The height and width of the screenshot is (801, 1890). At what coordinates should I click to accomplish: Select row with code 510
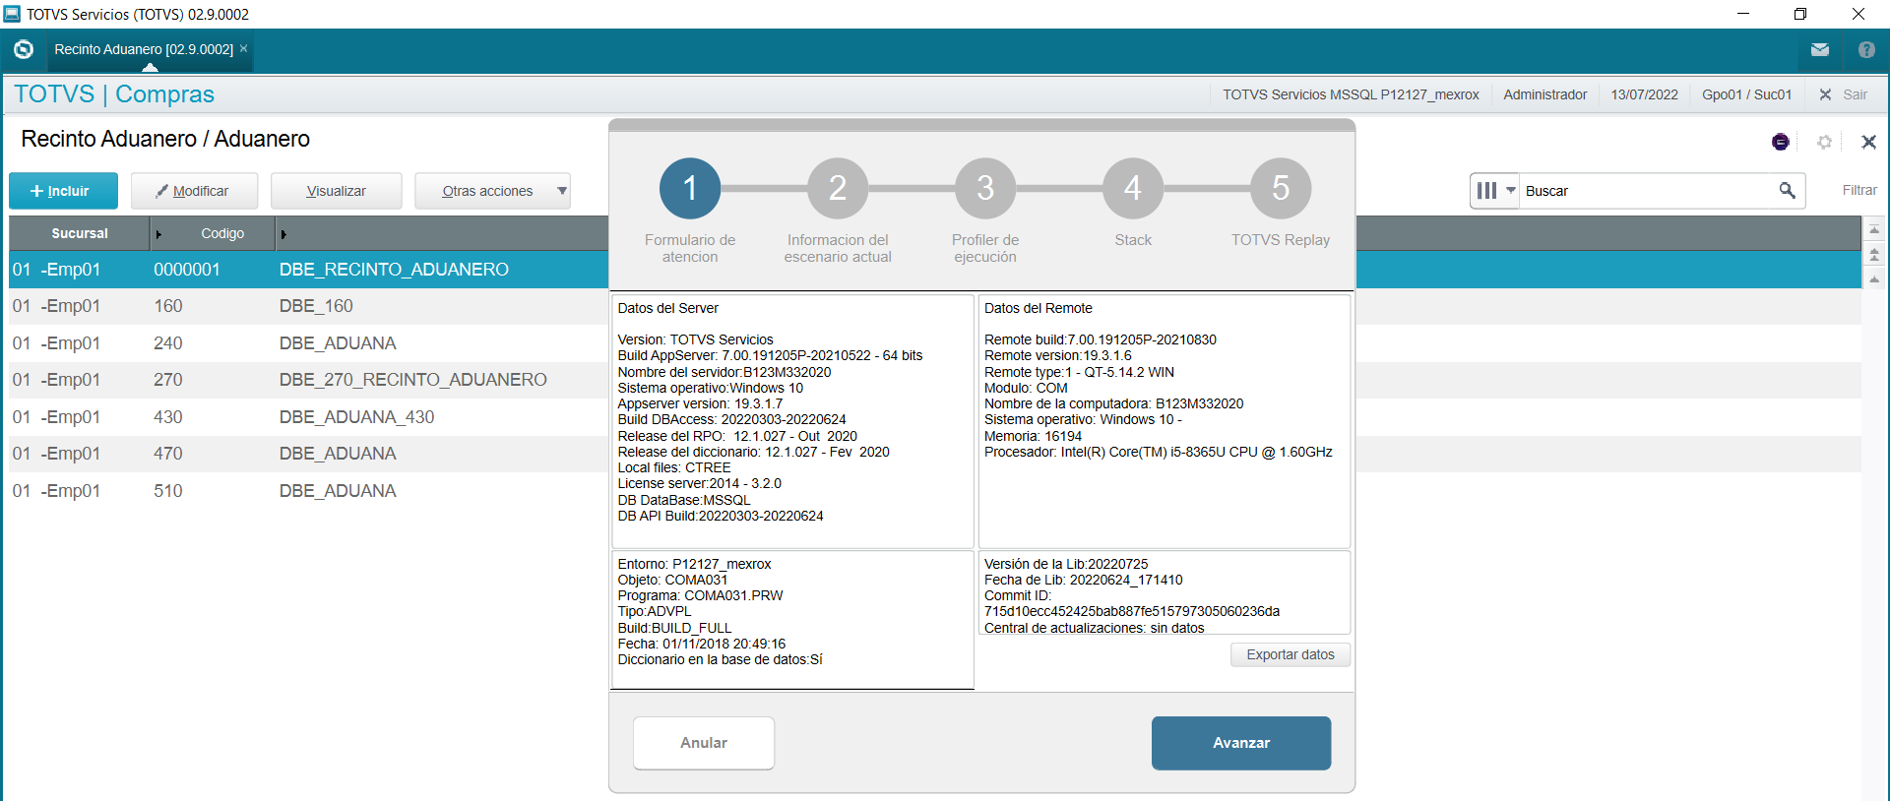[x=308, y=491]
